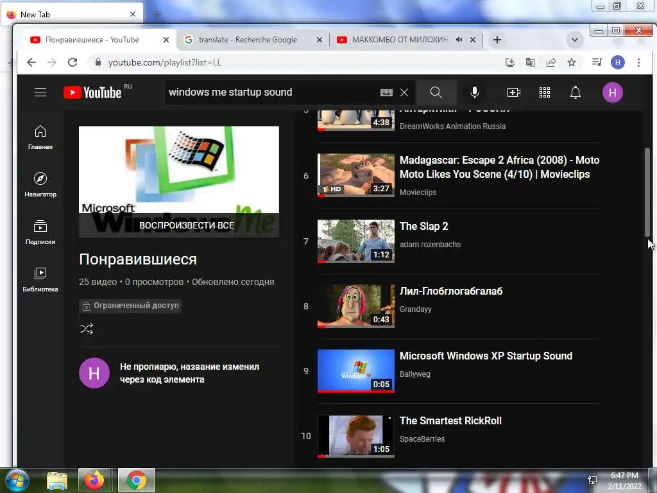Open the Ballyweg channel
657x493 pixels.
(415, 374)
